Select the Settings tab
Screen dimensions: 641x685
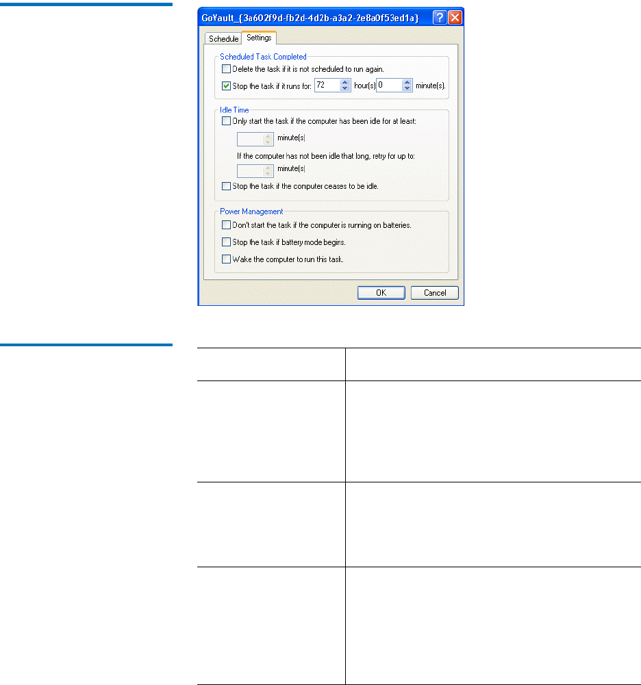[259, 38]
